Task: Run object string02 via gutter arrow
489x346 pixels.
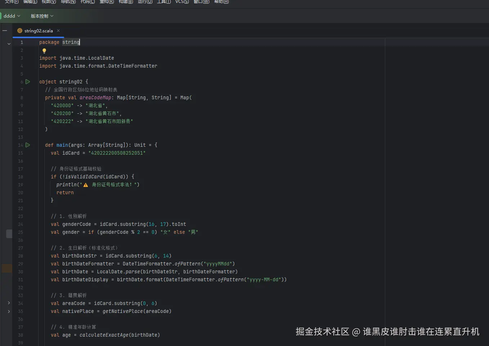Action: point(28,82)
